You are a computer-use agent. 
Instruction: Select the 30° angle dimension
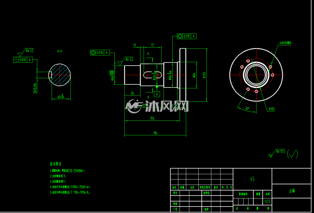[247, 108]
